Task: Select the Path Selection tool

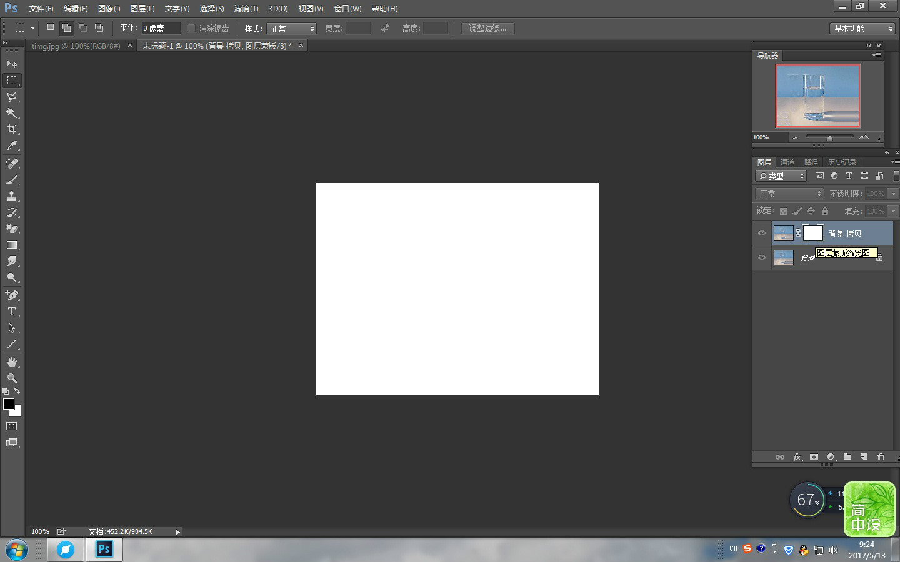Action: click(x=11, y=327)
